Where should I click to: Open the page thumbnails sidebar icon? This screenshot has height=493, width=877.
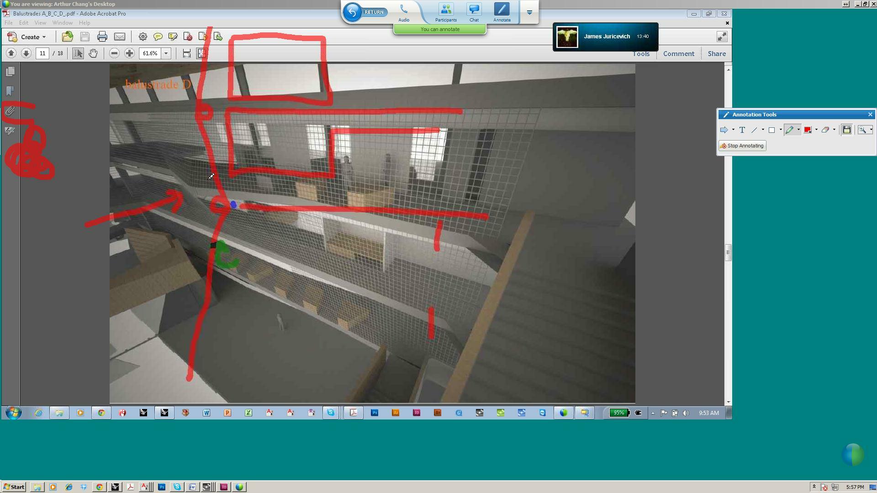pos(10,72)
